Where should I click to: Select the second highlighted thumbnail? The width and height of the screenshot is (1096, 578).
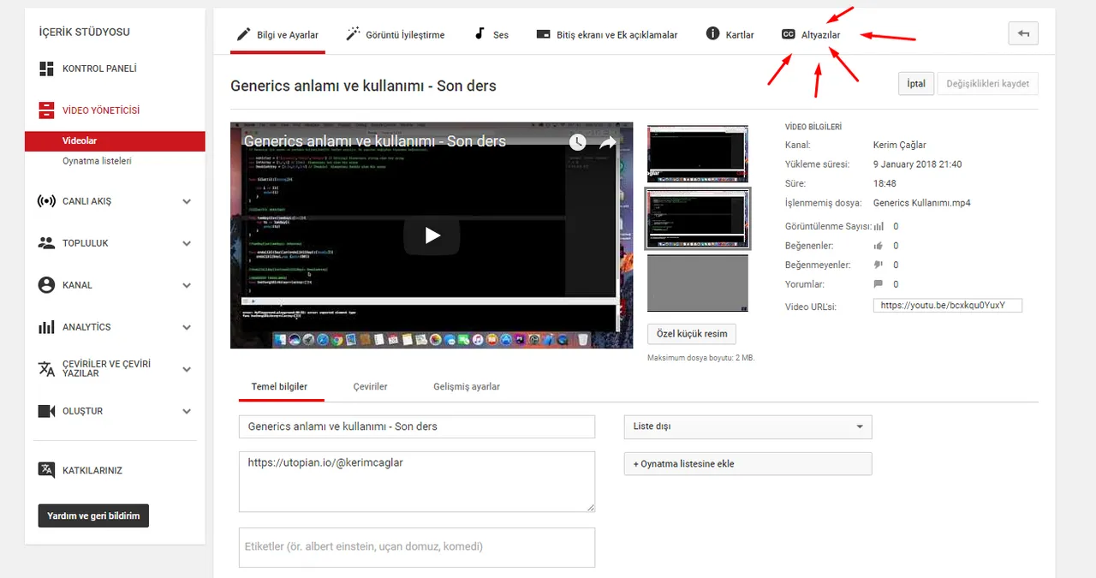[x=697, y=218]
